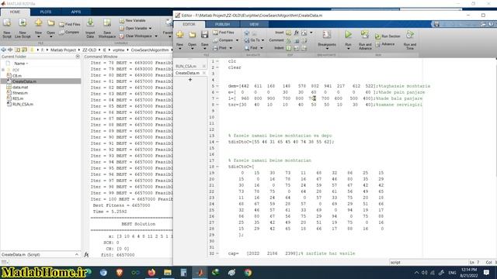Click Compare in Home toolstrip

69,33
